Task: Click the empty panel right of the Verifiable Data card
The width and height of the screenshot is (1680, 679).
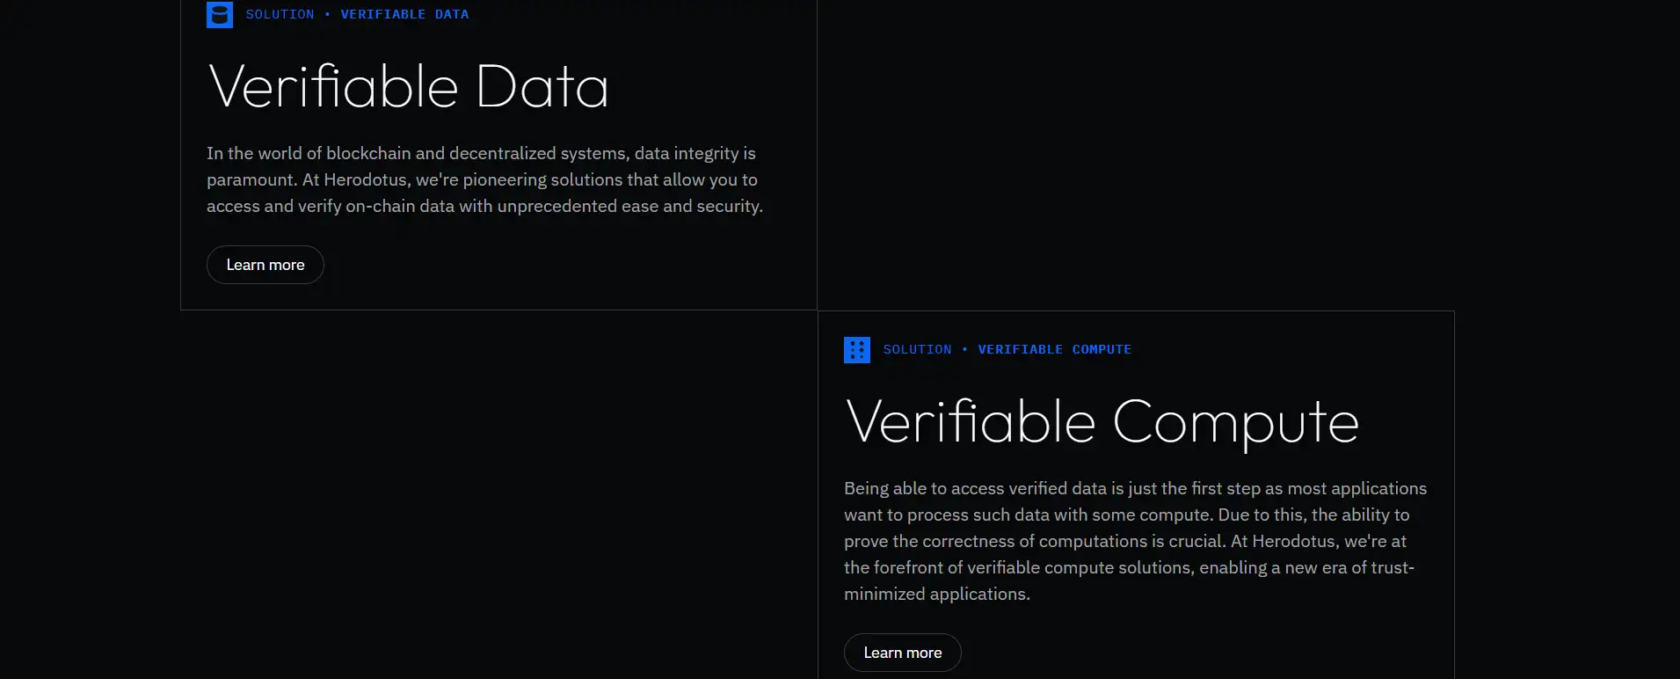Action: [1134, 154]
